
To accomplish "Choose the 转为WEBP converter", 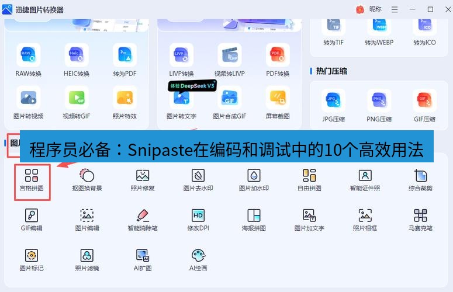I will point(379,32).
